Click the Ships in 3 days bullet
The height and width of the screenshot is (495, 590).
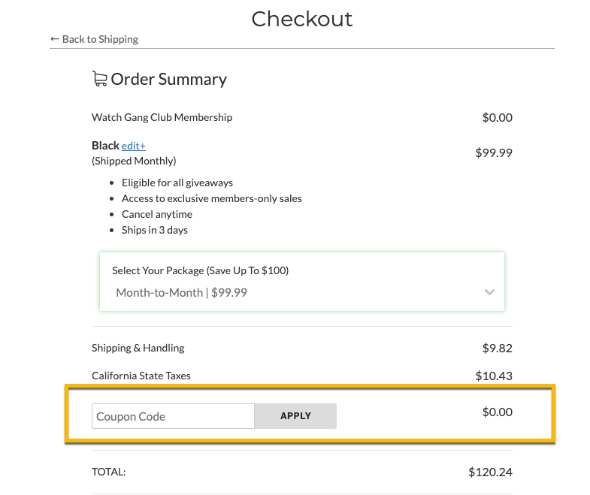[155, 230]
